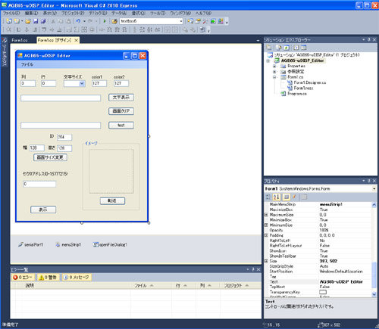Click the Opacity property row

(x=318, y=230)
